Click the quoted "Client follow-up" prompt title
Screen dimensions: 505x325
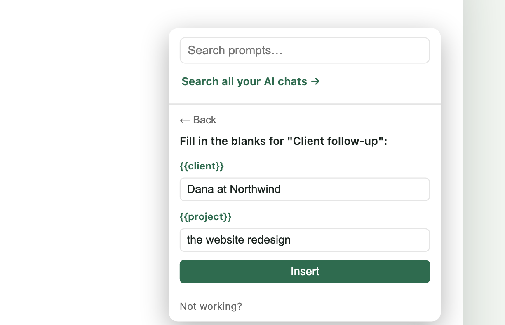(336, 142)
